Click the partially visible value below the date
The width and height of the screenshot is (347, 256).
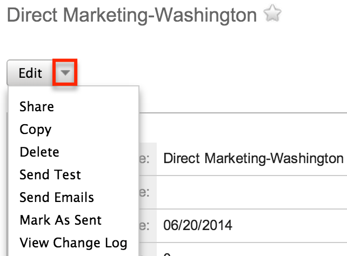(x=167, y=252)
